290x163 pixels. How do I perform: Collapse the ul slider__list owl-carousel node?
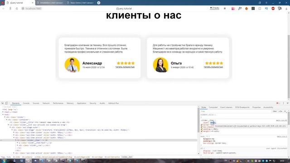pos(9,125)
